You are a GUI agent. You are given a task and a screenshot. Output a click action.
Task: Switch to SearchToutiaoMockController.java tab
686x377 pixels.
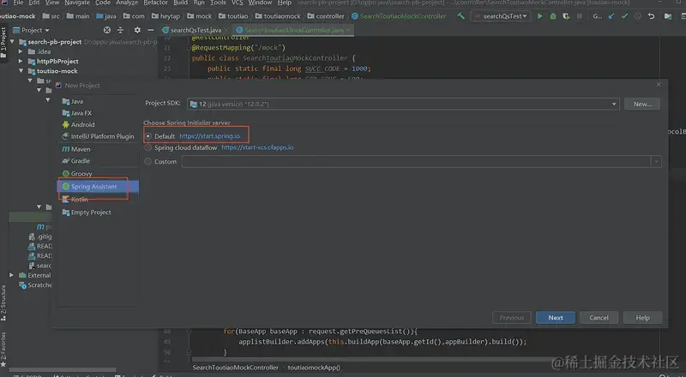click(x=293, y=30)
